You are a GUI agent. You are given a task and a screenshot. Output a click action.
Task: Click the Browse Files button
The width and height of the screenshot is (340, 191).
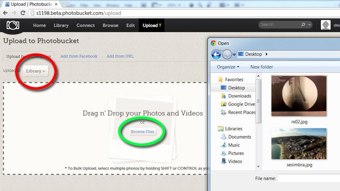[142, 131]
